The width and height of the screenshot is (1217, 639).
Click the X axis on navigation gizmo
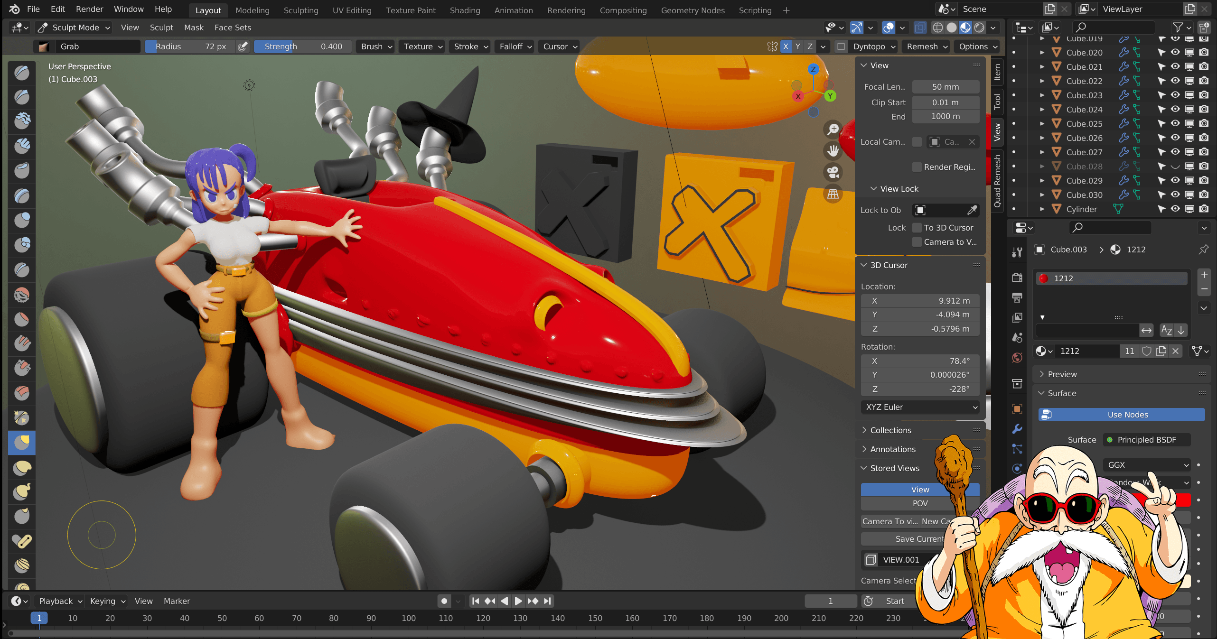coord(798,96)
